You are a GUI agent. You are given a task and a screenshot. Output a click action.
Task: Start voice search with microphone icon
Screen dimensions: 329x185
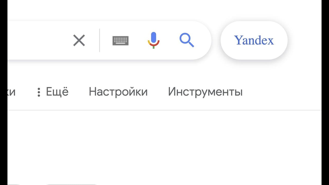pyautogui.click(x=153, y=40)
